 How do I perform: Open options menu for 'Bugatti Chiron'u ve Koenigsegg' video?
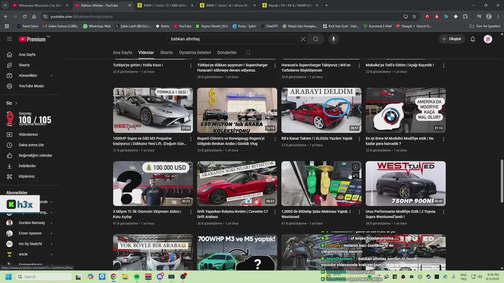(x=275, y=139)
